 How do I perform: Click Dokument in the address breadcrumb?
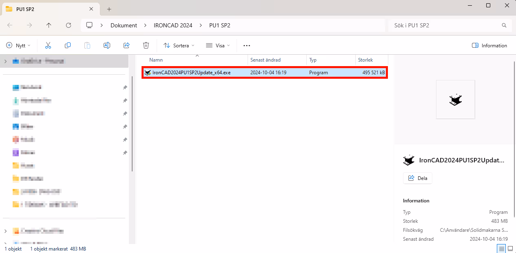[124, 25]
